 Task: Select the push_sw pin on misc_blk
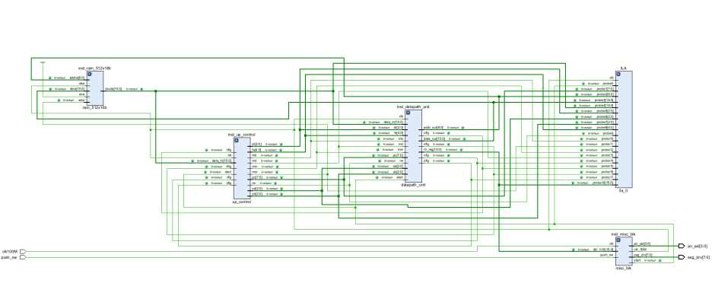pos(607,256)
